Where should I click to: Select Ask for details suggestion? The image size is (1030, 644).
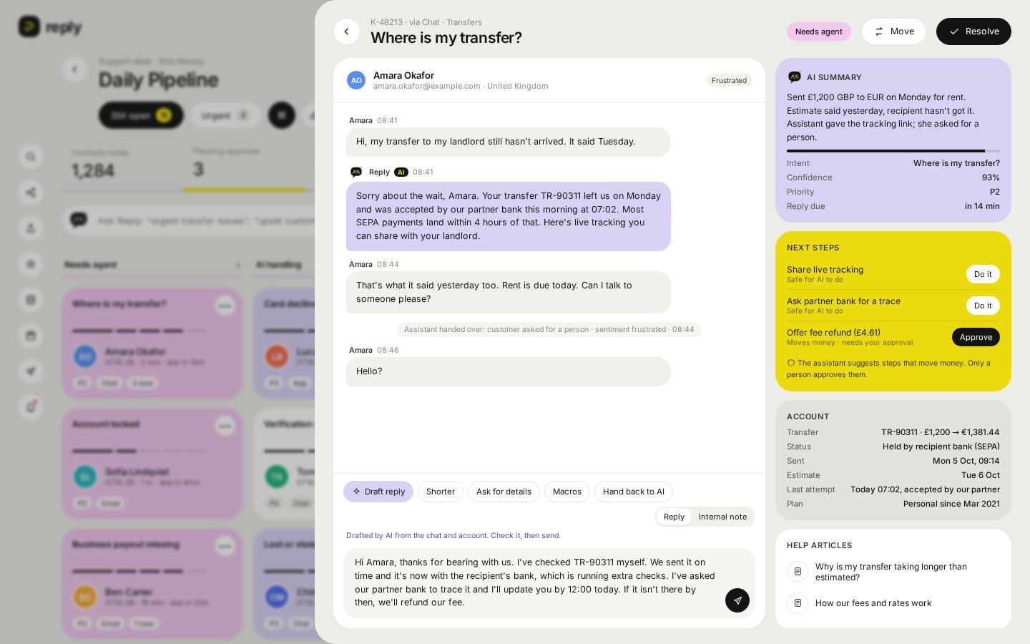click(x=504, y=492)
